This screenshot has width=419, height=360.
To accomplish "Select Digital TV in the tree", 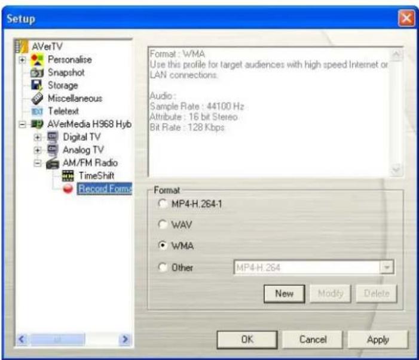I will click(82, 137).
